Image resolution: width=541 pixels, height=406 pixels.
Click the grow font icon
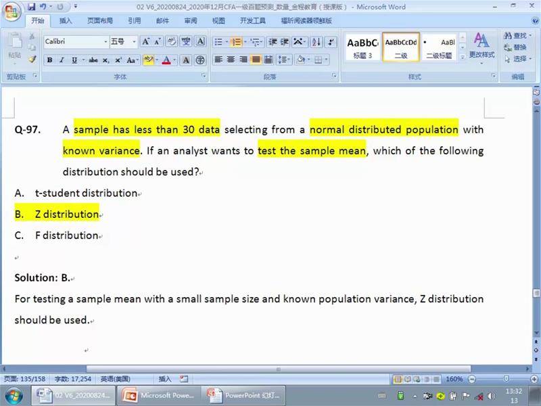pos(146,42)
